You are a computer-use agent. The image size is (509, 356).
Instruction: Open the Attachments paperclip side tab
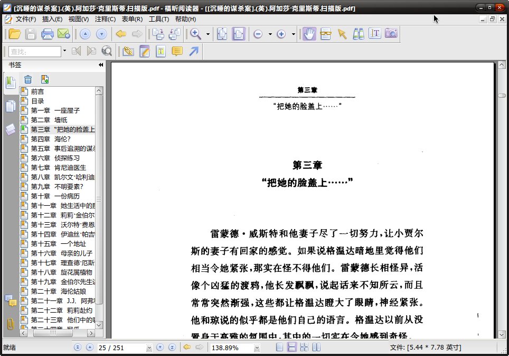point(11,324)
